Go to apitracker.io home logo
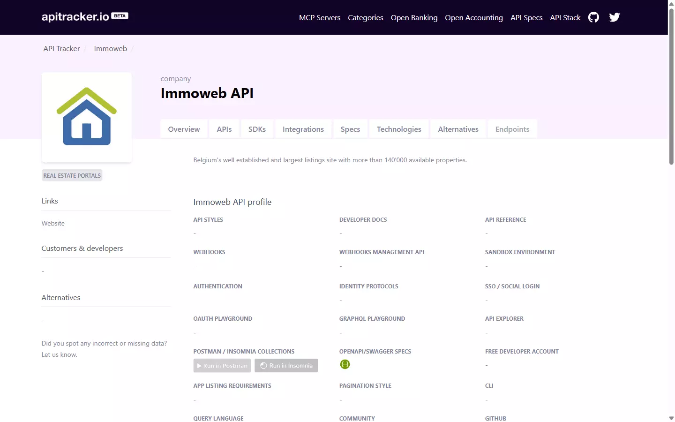 coord(85,17)
